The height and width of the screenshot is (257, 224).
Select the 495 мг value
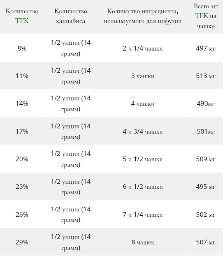(206, 187)
